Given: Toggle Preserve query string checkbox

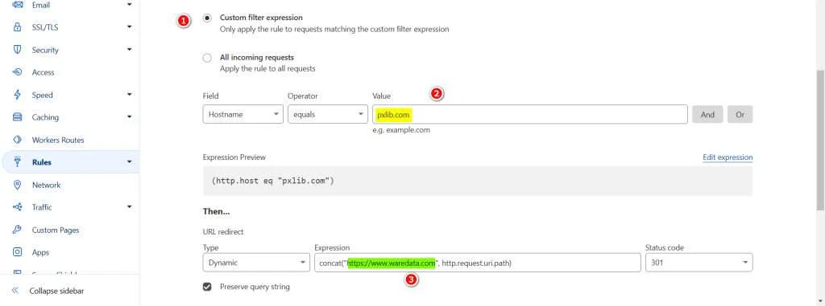Looking at the screenshot, I should 207,287.
